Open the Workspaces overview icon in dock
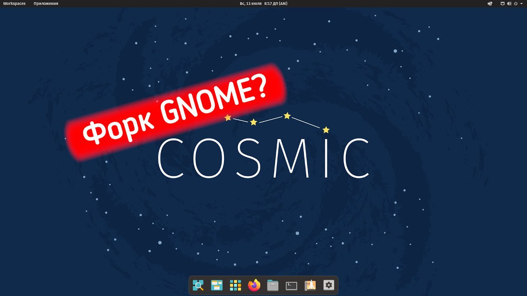 coord(217,285)
